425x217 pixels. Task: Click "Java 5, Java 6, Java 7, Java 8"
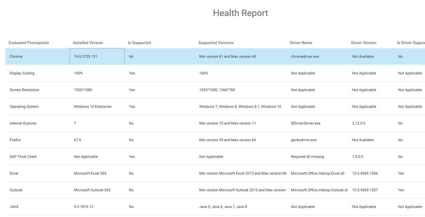223,207
